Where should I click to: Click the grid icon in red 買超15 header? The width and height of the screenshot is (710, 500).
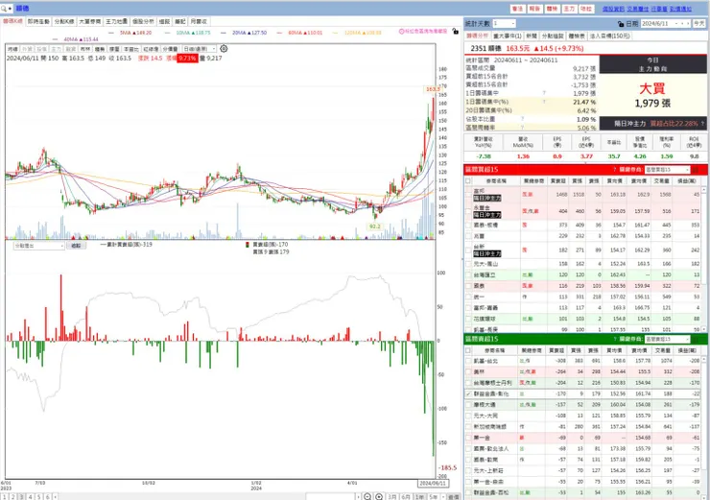[696, 169]
